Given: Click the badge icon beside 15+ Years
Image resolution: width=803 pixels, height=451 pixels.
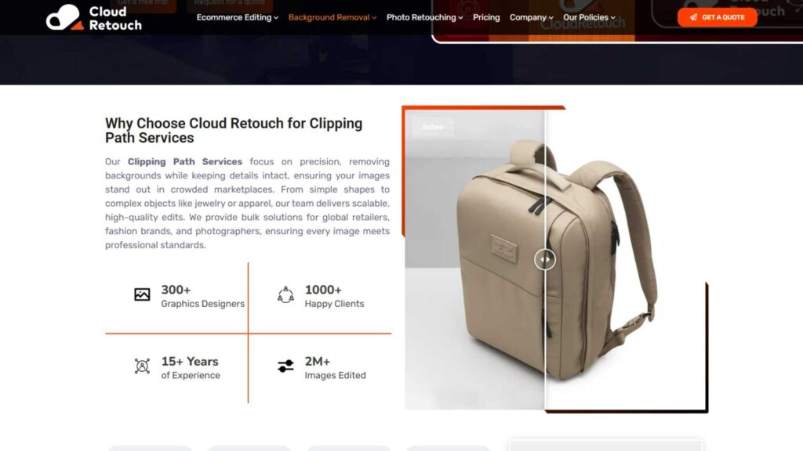Looking at the screenshot, I should (142, 366).
